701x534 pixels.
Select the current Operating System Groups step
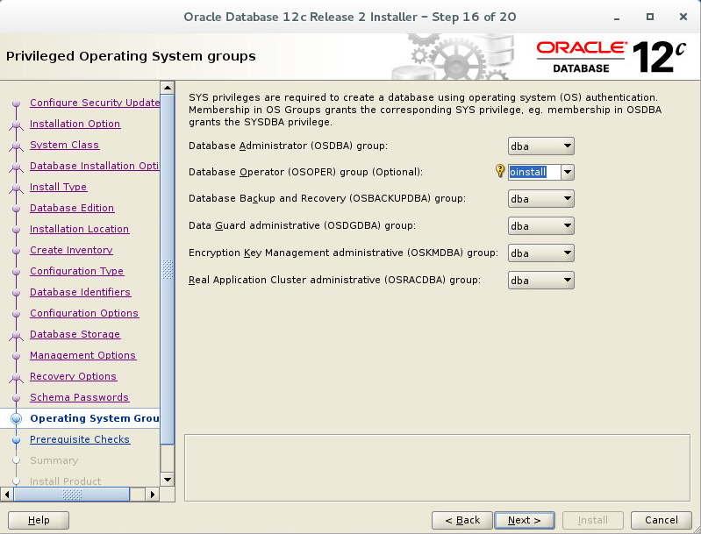95,418
